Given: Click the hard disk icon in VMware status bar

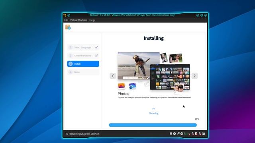Looking at the screenshot, I should [171, 133].
